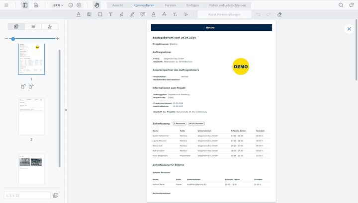Select the eraser tool
Image resolution: width=358 pixels, height=203 pixels.
coord(279,14)
